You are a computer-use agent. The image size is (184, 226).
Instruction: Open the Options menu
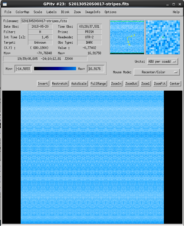(110, 12)
